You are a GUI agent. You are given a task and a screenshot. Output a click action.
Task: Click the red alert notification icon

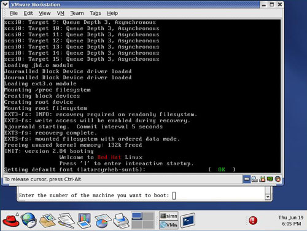point(253,221)
